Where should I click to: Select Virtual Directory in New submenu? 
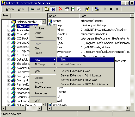(x=85, y=64)
